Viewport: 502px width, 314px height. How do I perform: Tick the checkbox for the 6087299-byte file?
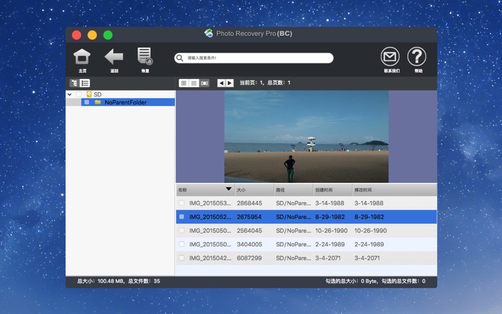click(182, 258)
